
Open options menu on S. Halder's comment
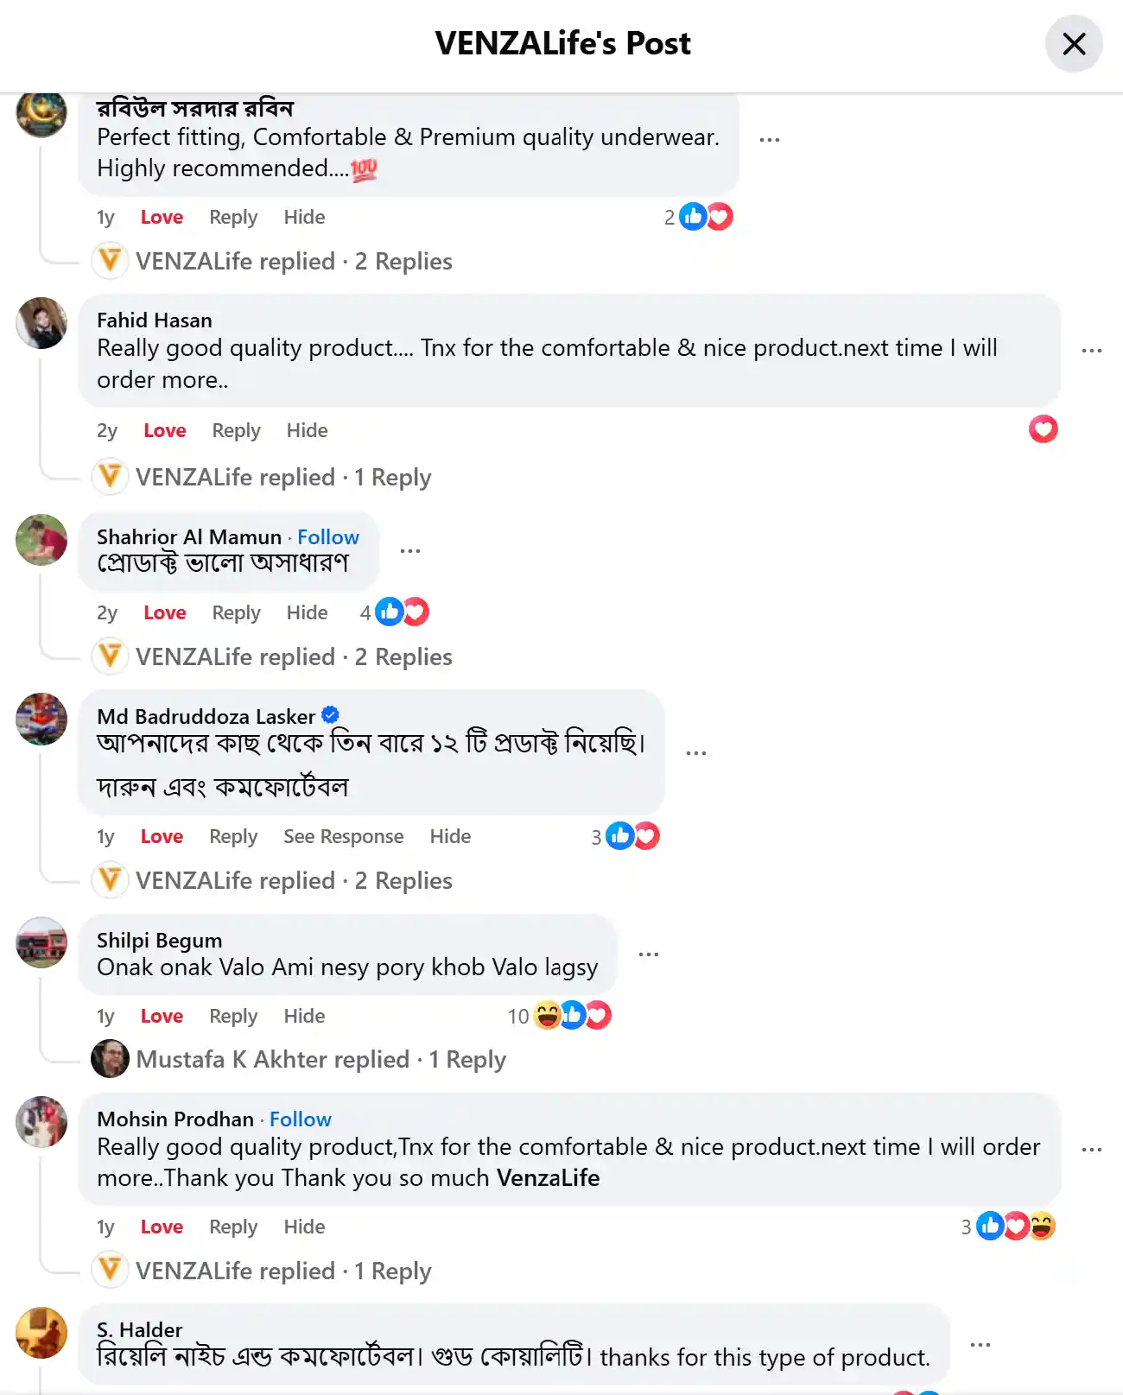point(980,1345)
